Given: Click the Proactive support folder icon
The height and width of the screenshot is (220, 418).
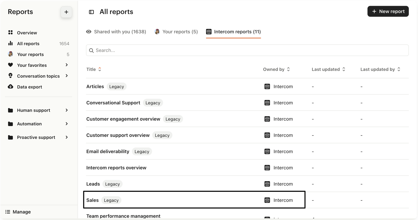Looking at the screenshot, I should 10,137.
